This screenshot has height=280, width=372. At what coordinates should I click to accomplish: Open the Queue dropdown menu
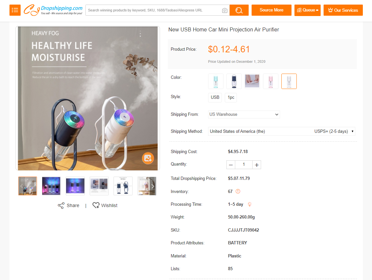(x=307, y=10)
